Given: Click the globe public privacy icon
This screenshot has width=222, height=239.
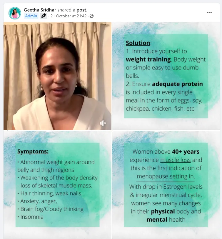Looking at the screenshot, I should 91,16.
